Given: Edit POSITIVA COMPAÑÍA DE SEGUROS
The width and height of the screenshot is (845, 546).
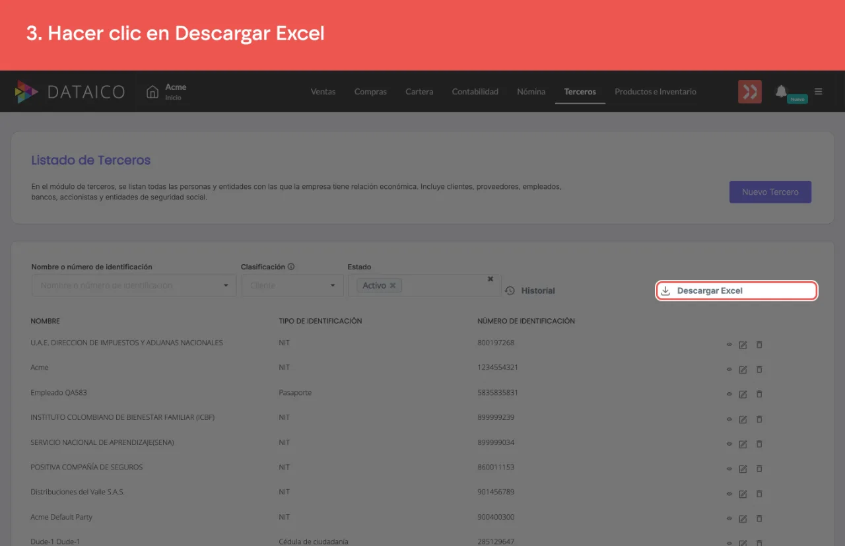Looking at the screenshot, I should (743, 469).
